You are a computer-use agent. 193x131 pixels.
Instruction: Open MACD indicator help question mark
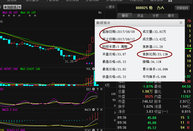97,110
